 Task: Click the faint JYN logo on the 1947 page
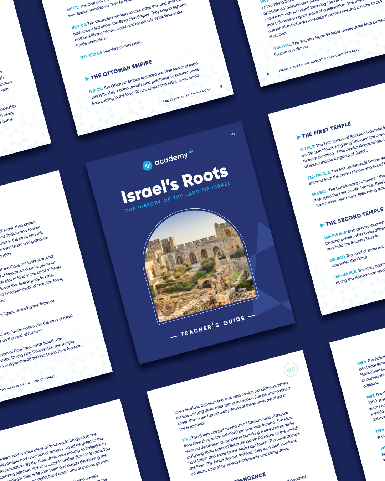coord(291,370)
